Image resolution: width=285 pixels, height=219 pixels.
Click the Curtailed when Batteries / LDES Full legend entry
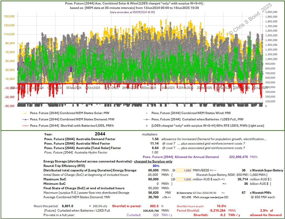pyautogui.click(x=193, y=119)
